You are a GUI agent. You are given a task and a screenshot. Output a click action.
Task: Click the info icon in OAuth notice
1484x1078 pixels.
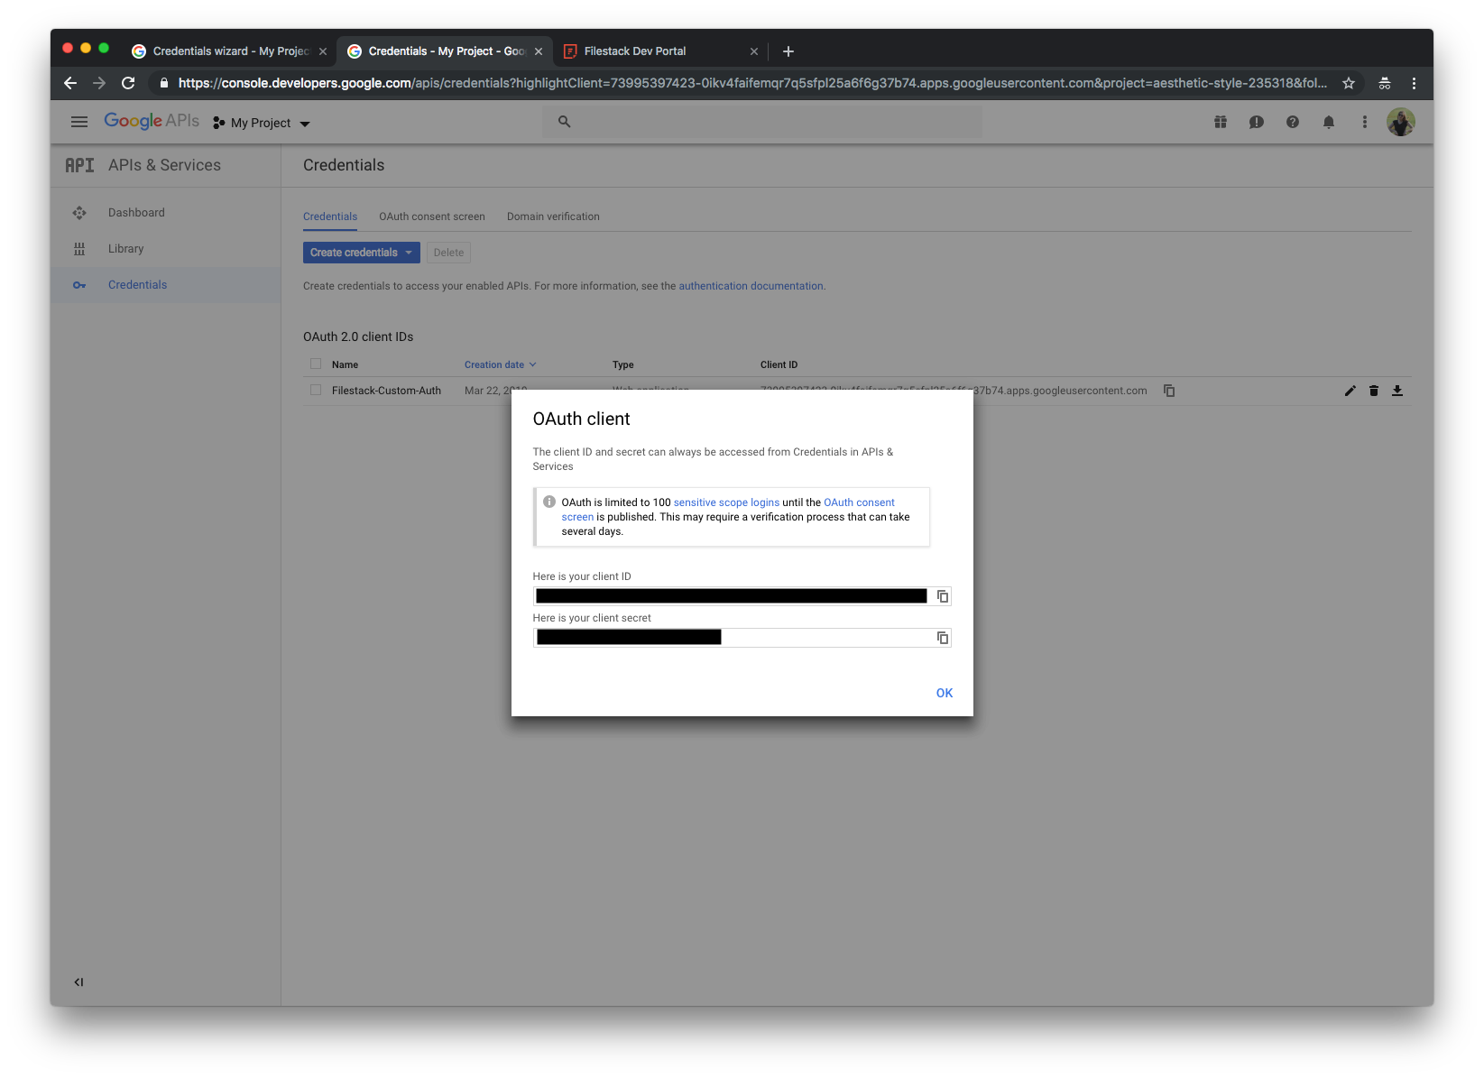pos(549,502)
